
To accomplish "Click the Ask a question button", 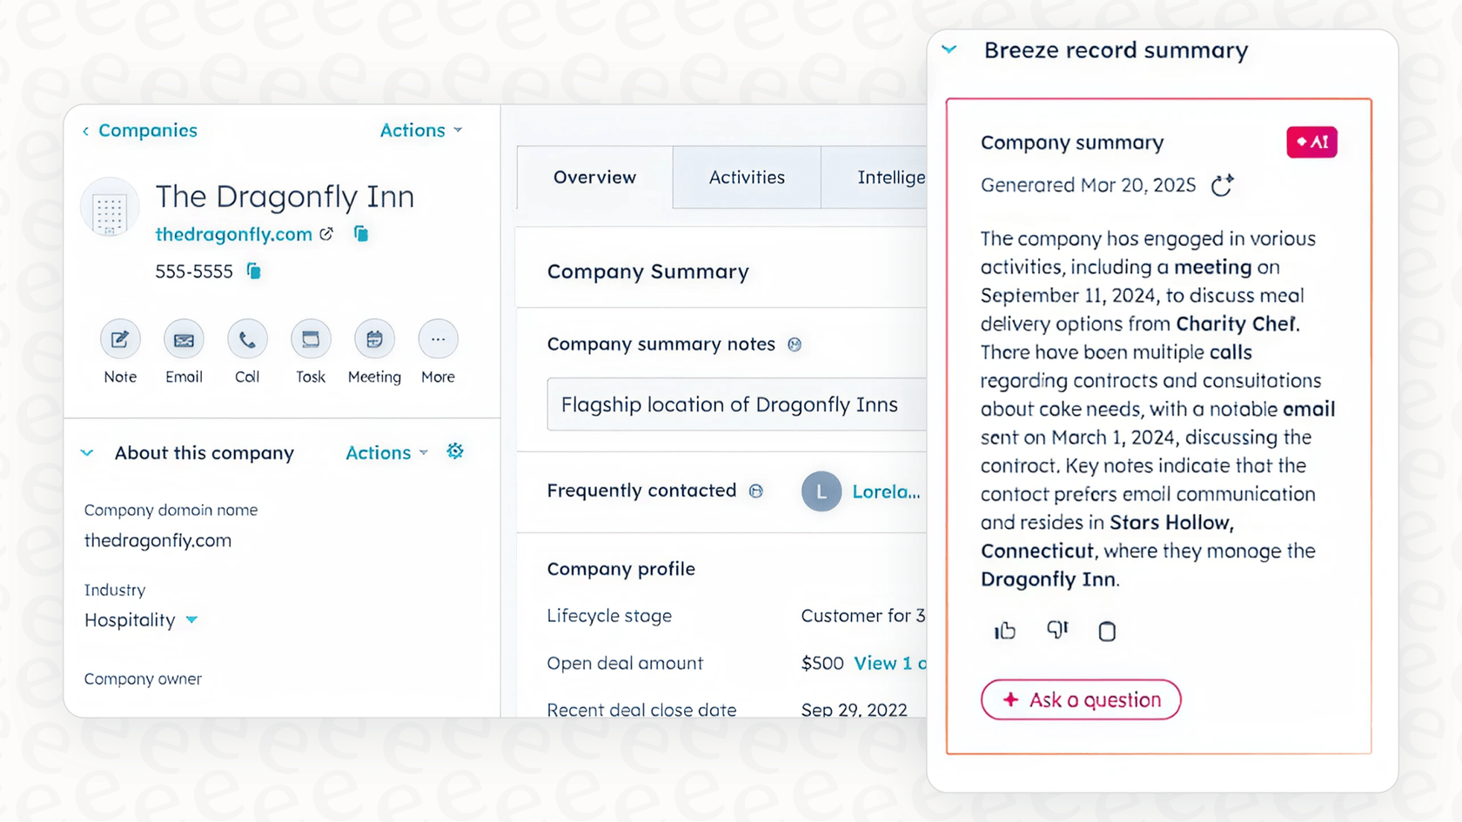I will 1081,699.
